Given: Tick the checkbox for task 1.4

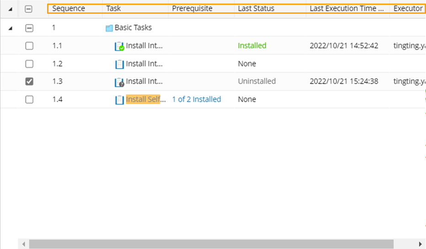Looking at the screenshot, I should coord(29,100).
